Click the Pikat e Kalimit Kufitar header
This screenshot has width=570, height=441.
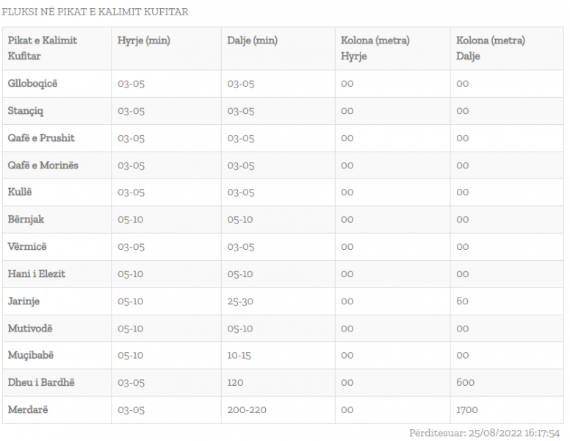(x=42, y=48)
